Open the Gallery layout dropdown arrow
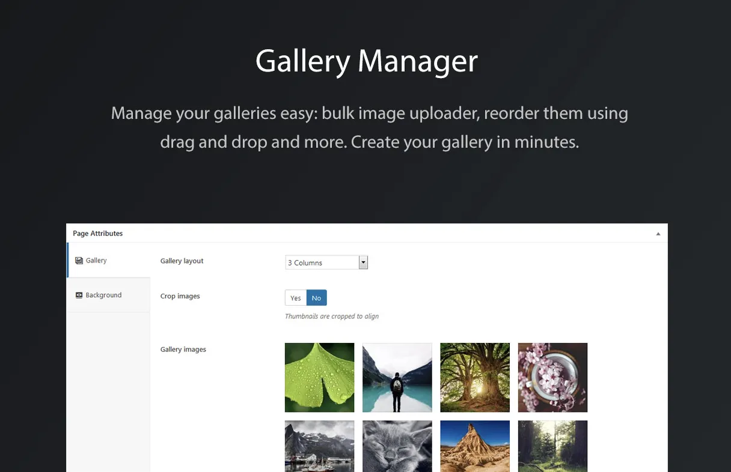The height and width of the screenshot is (472, 731). click(x=363, y=262)
